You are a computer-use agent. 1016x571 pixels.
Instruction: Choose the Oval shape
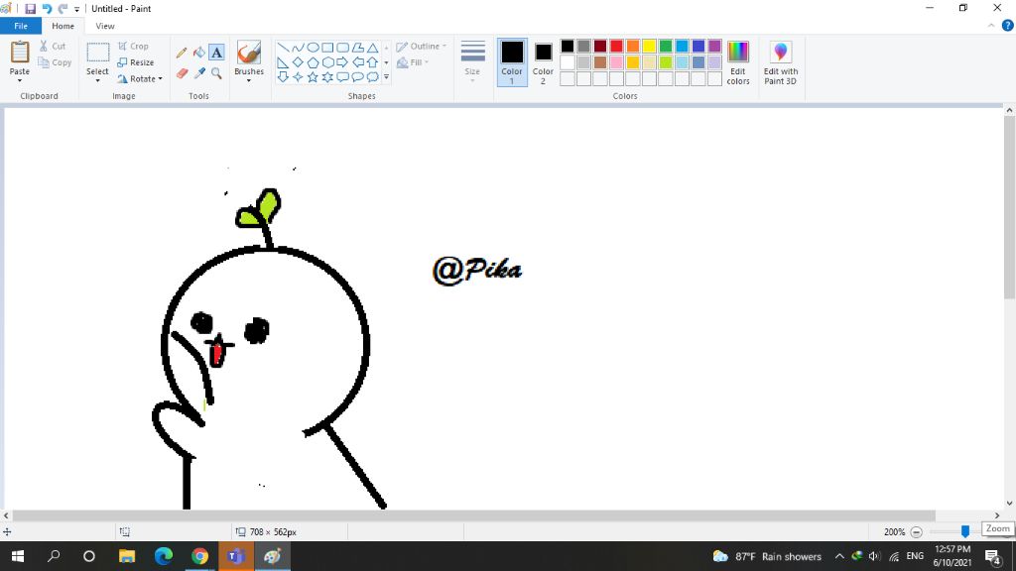pos(313,48)
